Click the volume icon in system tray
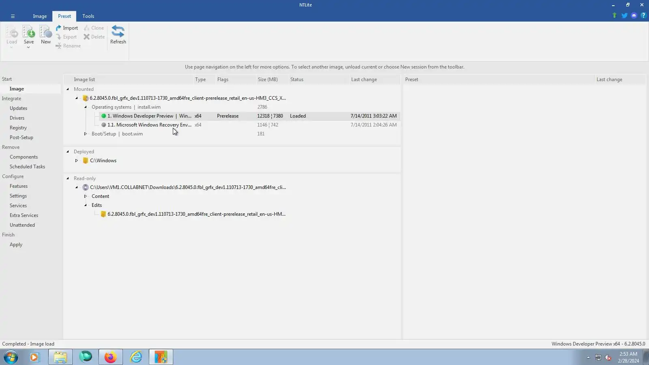The image size is (649, 365). coord(608,358)
